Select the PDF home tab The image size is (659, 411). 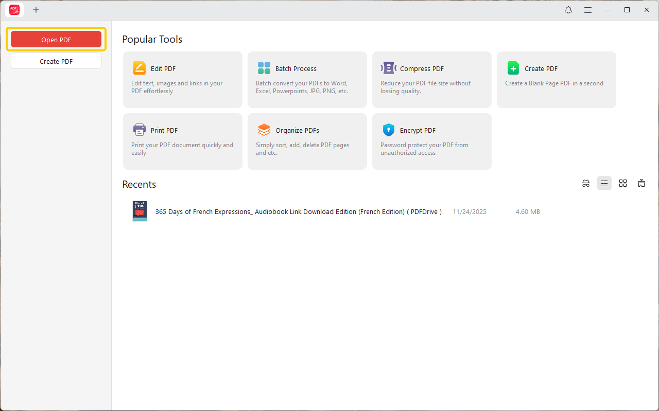[14, 10]
